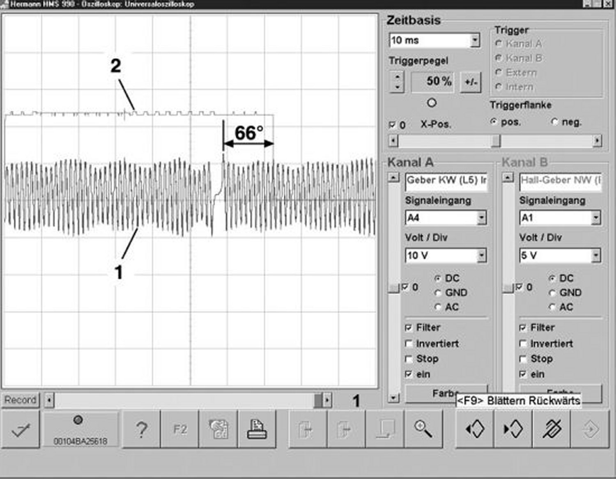The height and width of the screenshot is (479, 616).
Task: Click the printer icon to print
Action: (257, 430)
